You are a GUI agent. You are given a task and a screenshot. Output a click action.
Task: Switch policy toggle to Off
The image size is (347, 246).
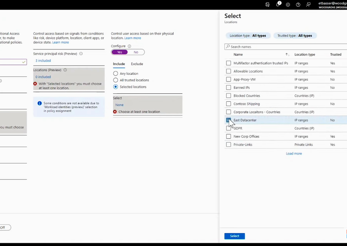[5, 228]
